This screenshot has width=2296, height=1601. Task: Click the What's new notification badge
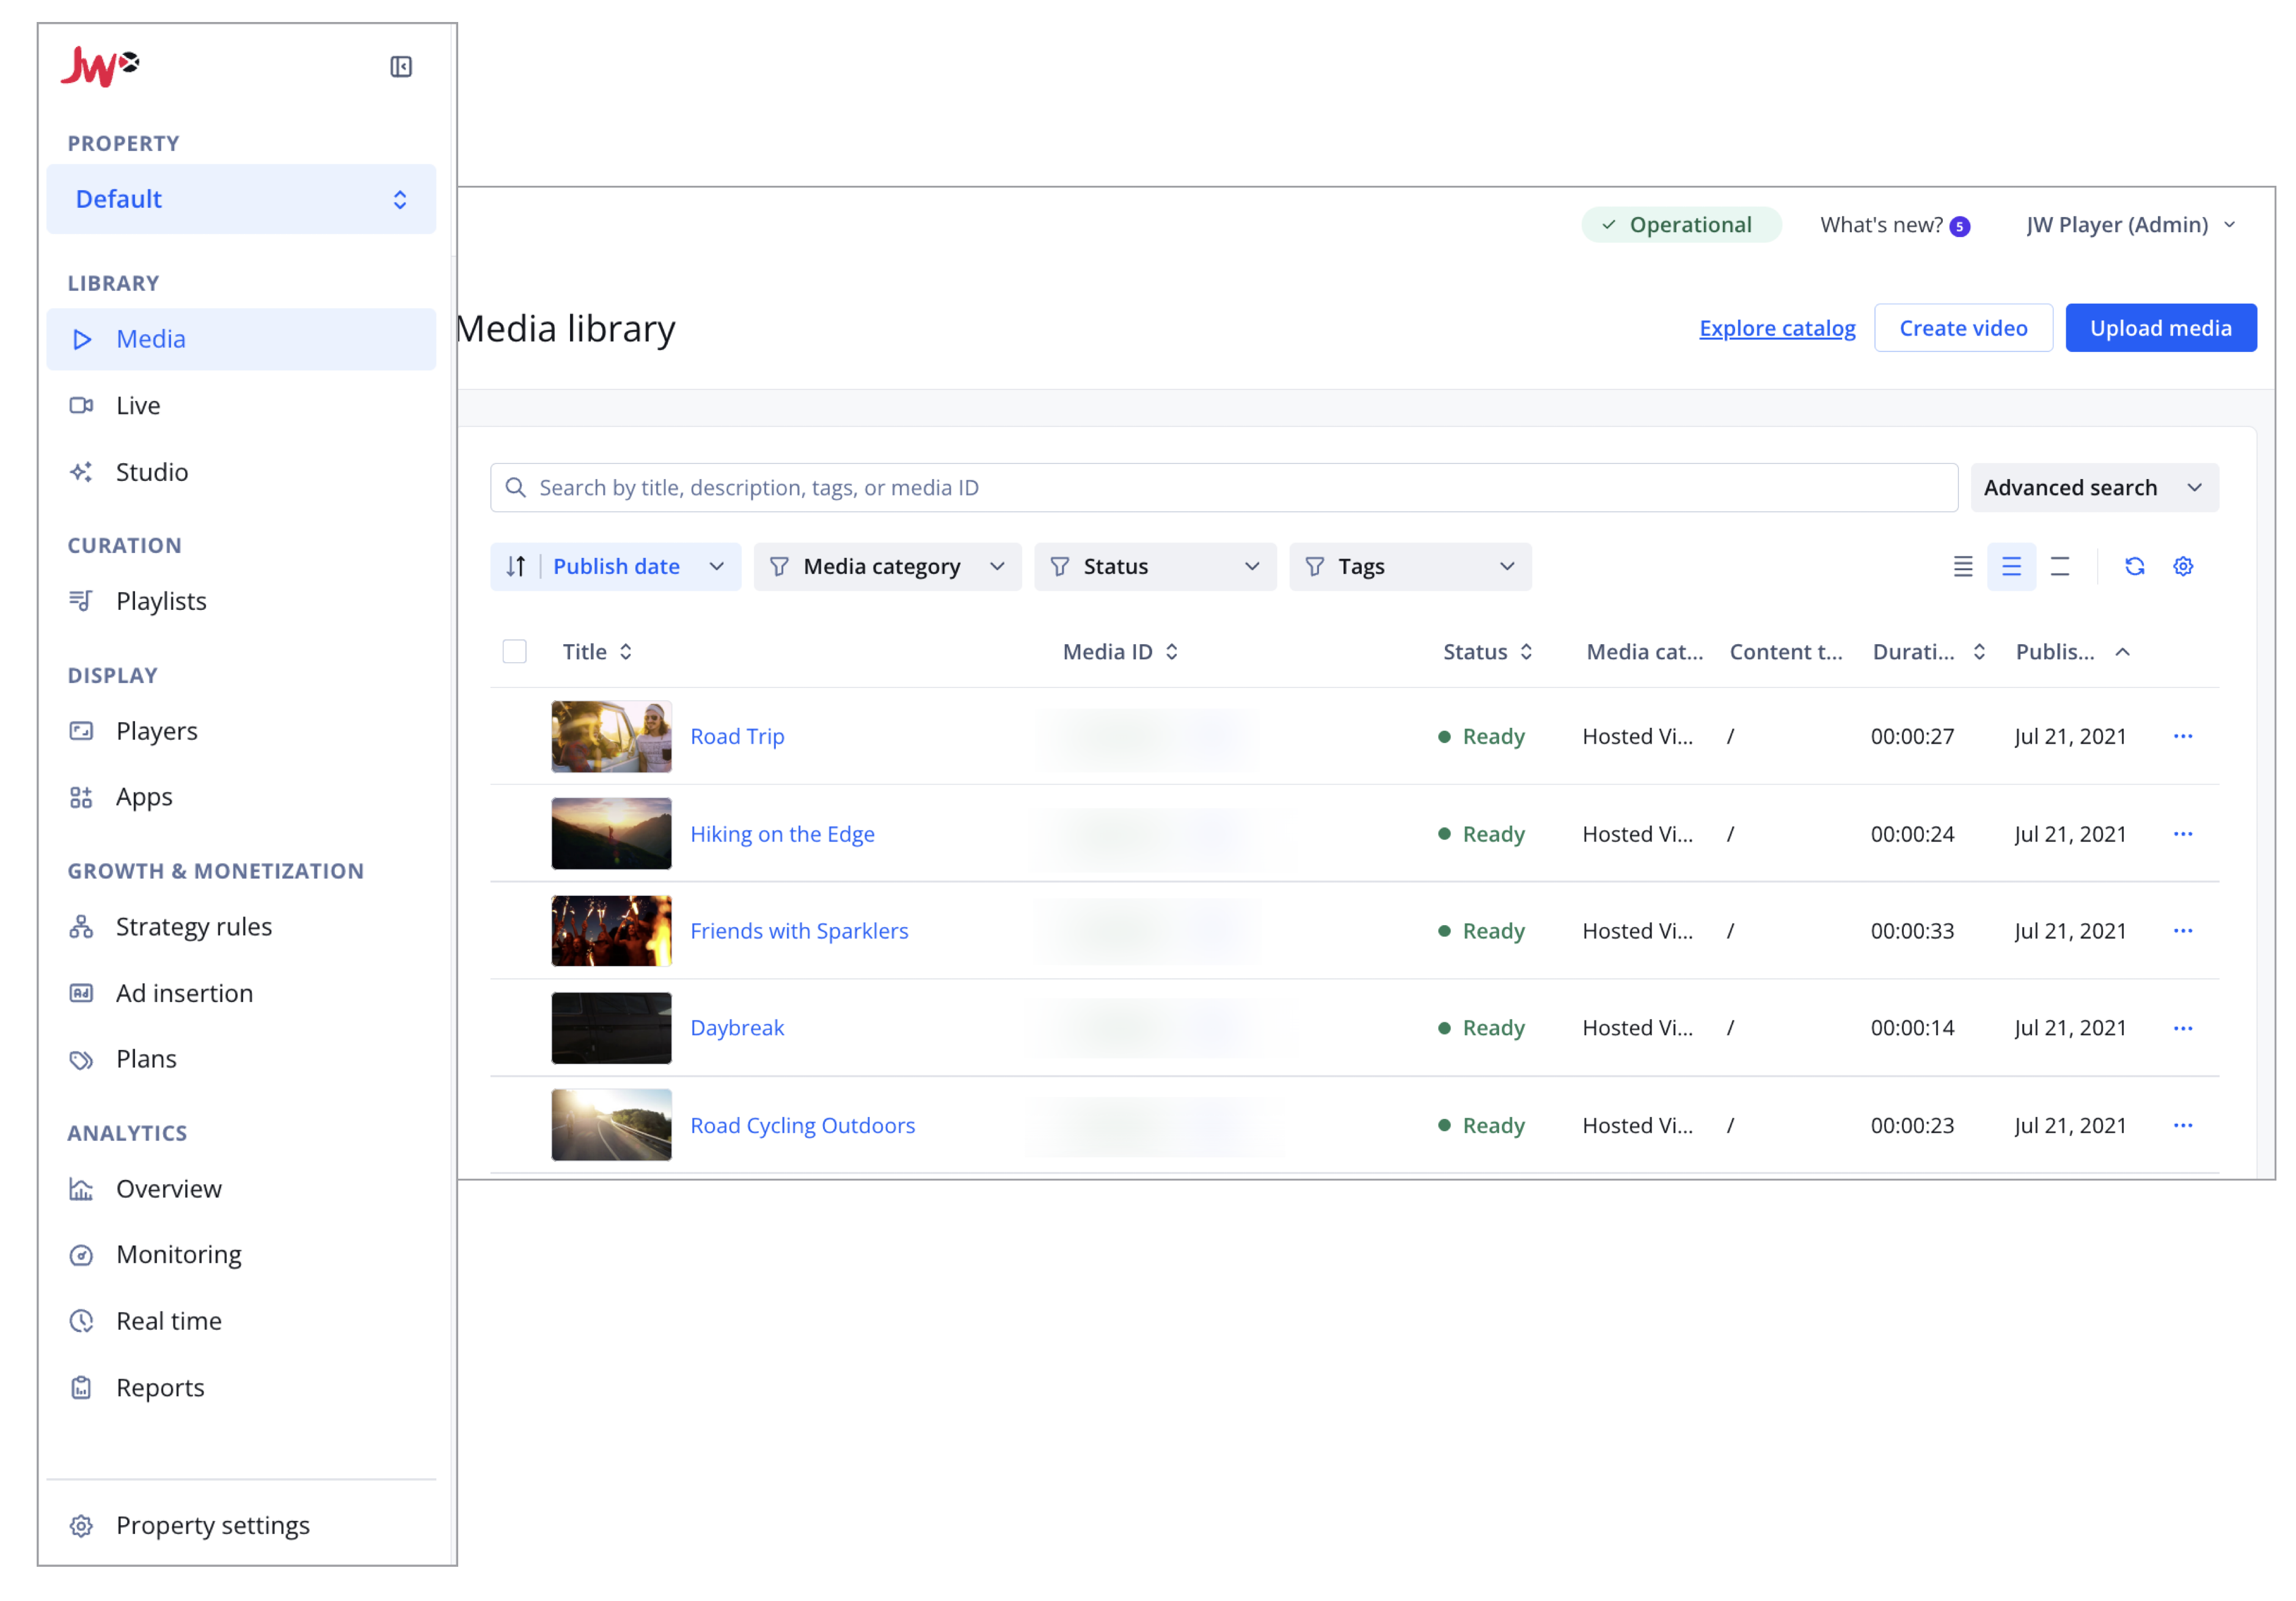[x=1959, y=227]
